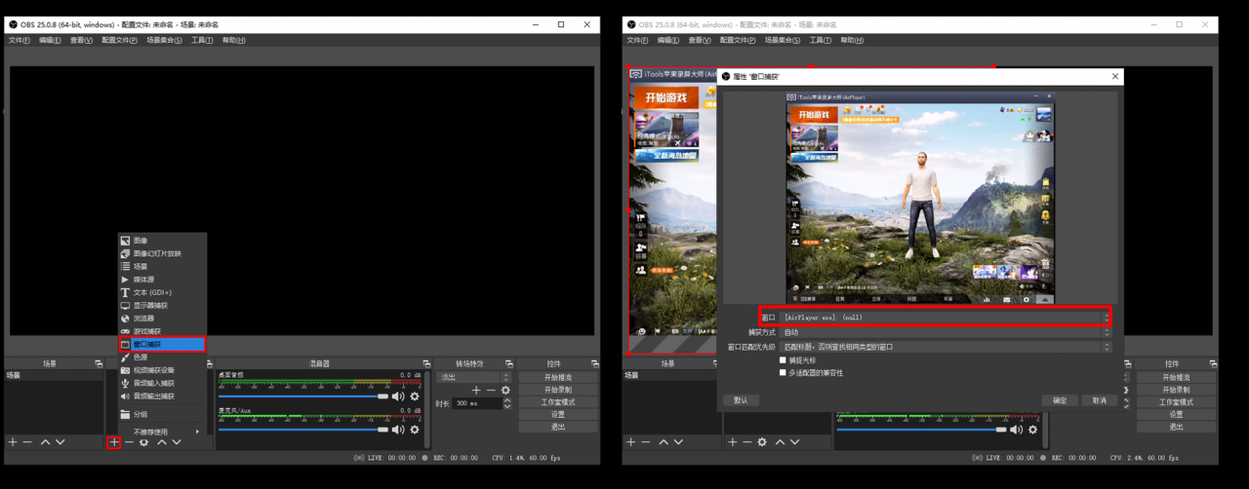This screenshot has height=489, width=1249.
Task: Open the 窗口匹配优先级 dropdown
Action: pyautogui.click(x=945, y=347)
